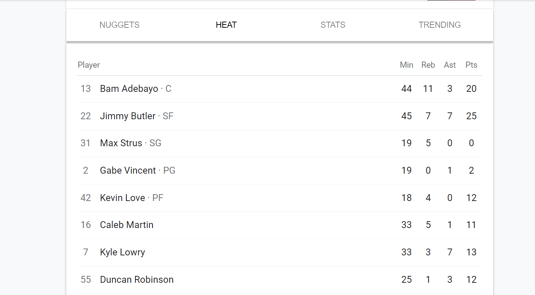Click Kevin Love's name
The image size is (535, 295).
[122, 198]
